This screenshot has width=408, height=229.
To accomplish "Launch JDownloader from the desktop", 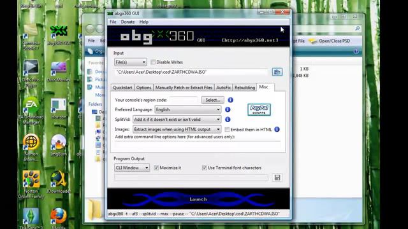I will 59,183.
